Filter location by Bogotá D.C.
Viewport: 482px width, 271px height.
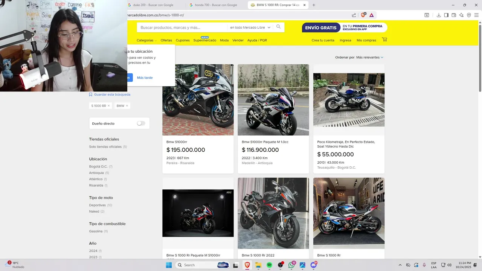click(98, 166)
